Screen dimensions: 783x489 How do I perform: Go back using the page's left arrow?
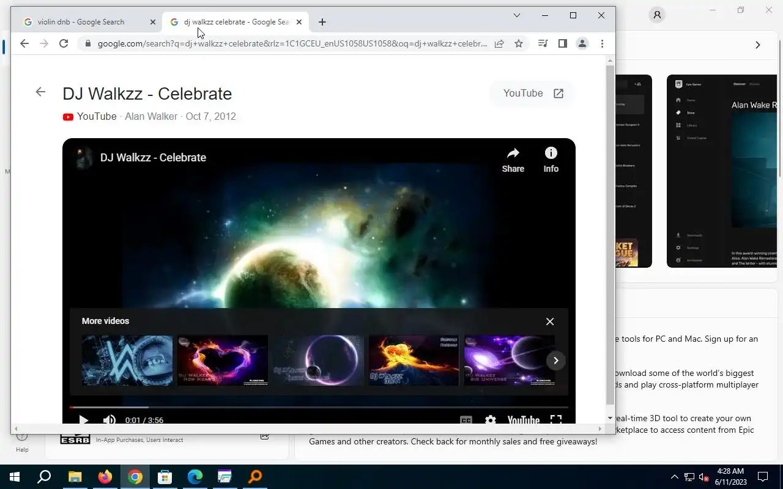(x=40, y=92)
